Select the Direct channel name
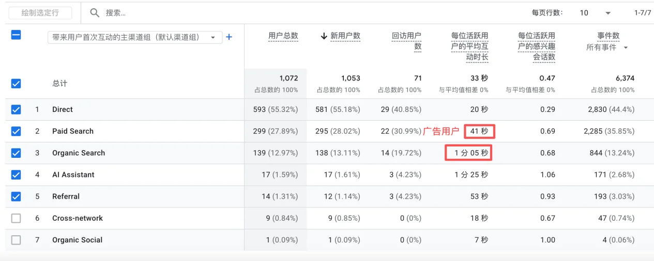The image size is (654, 261). 63,109
